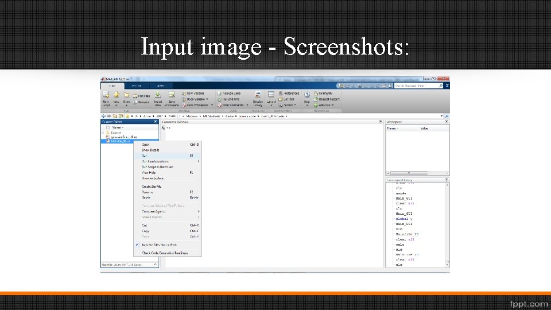Image resolution: width=551 pixels, height=310 pixels.
Task: Select Create Zip File menu item
Action: (x=167, y=187)
